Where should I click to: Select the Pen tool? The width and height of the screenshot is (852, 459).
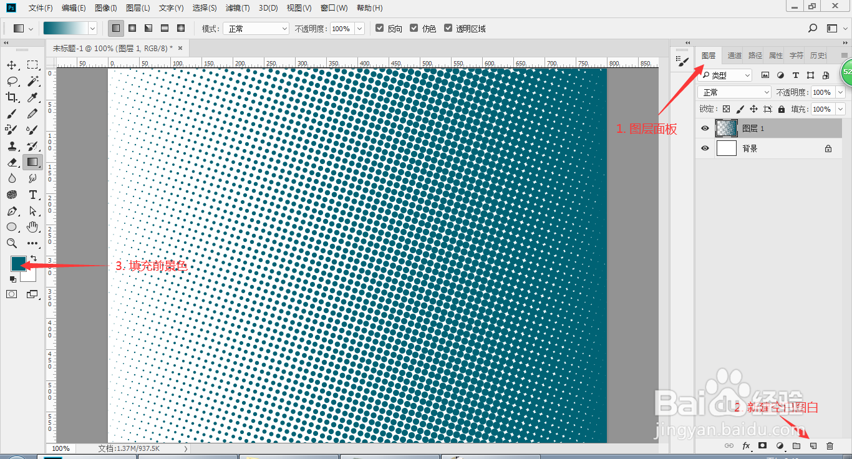[12, 211]
